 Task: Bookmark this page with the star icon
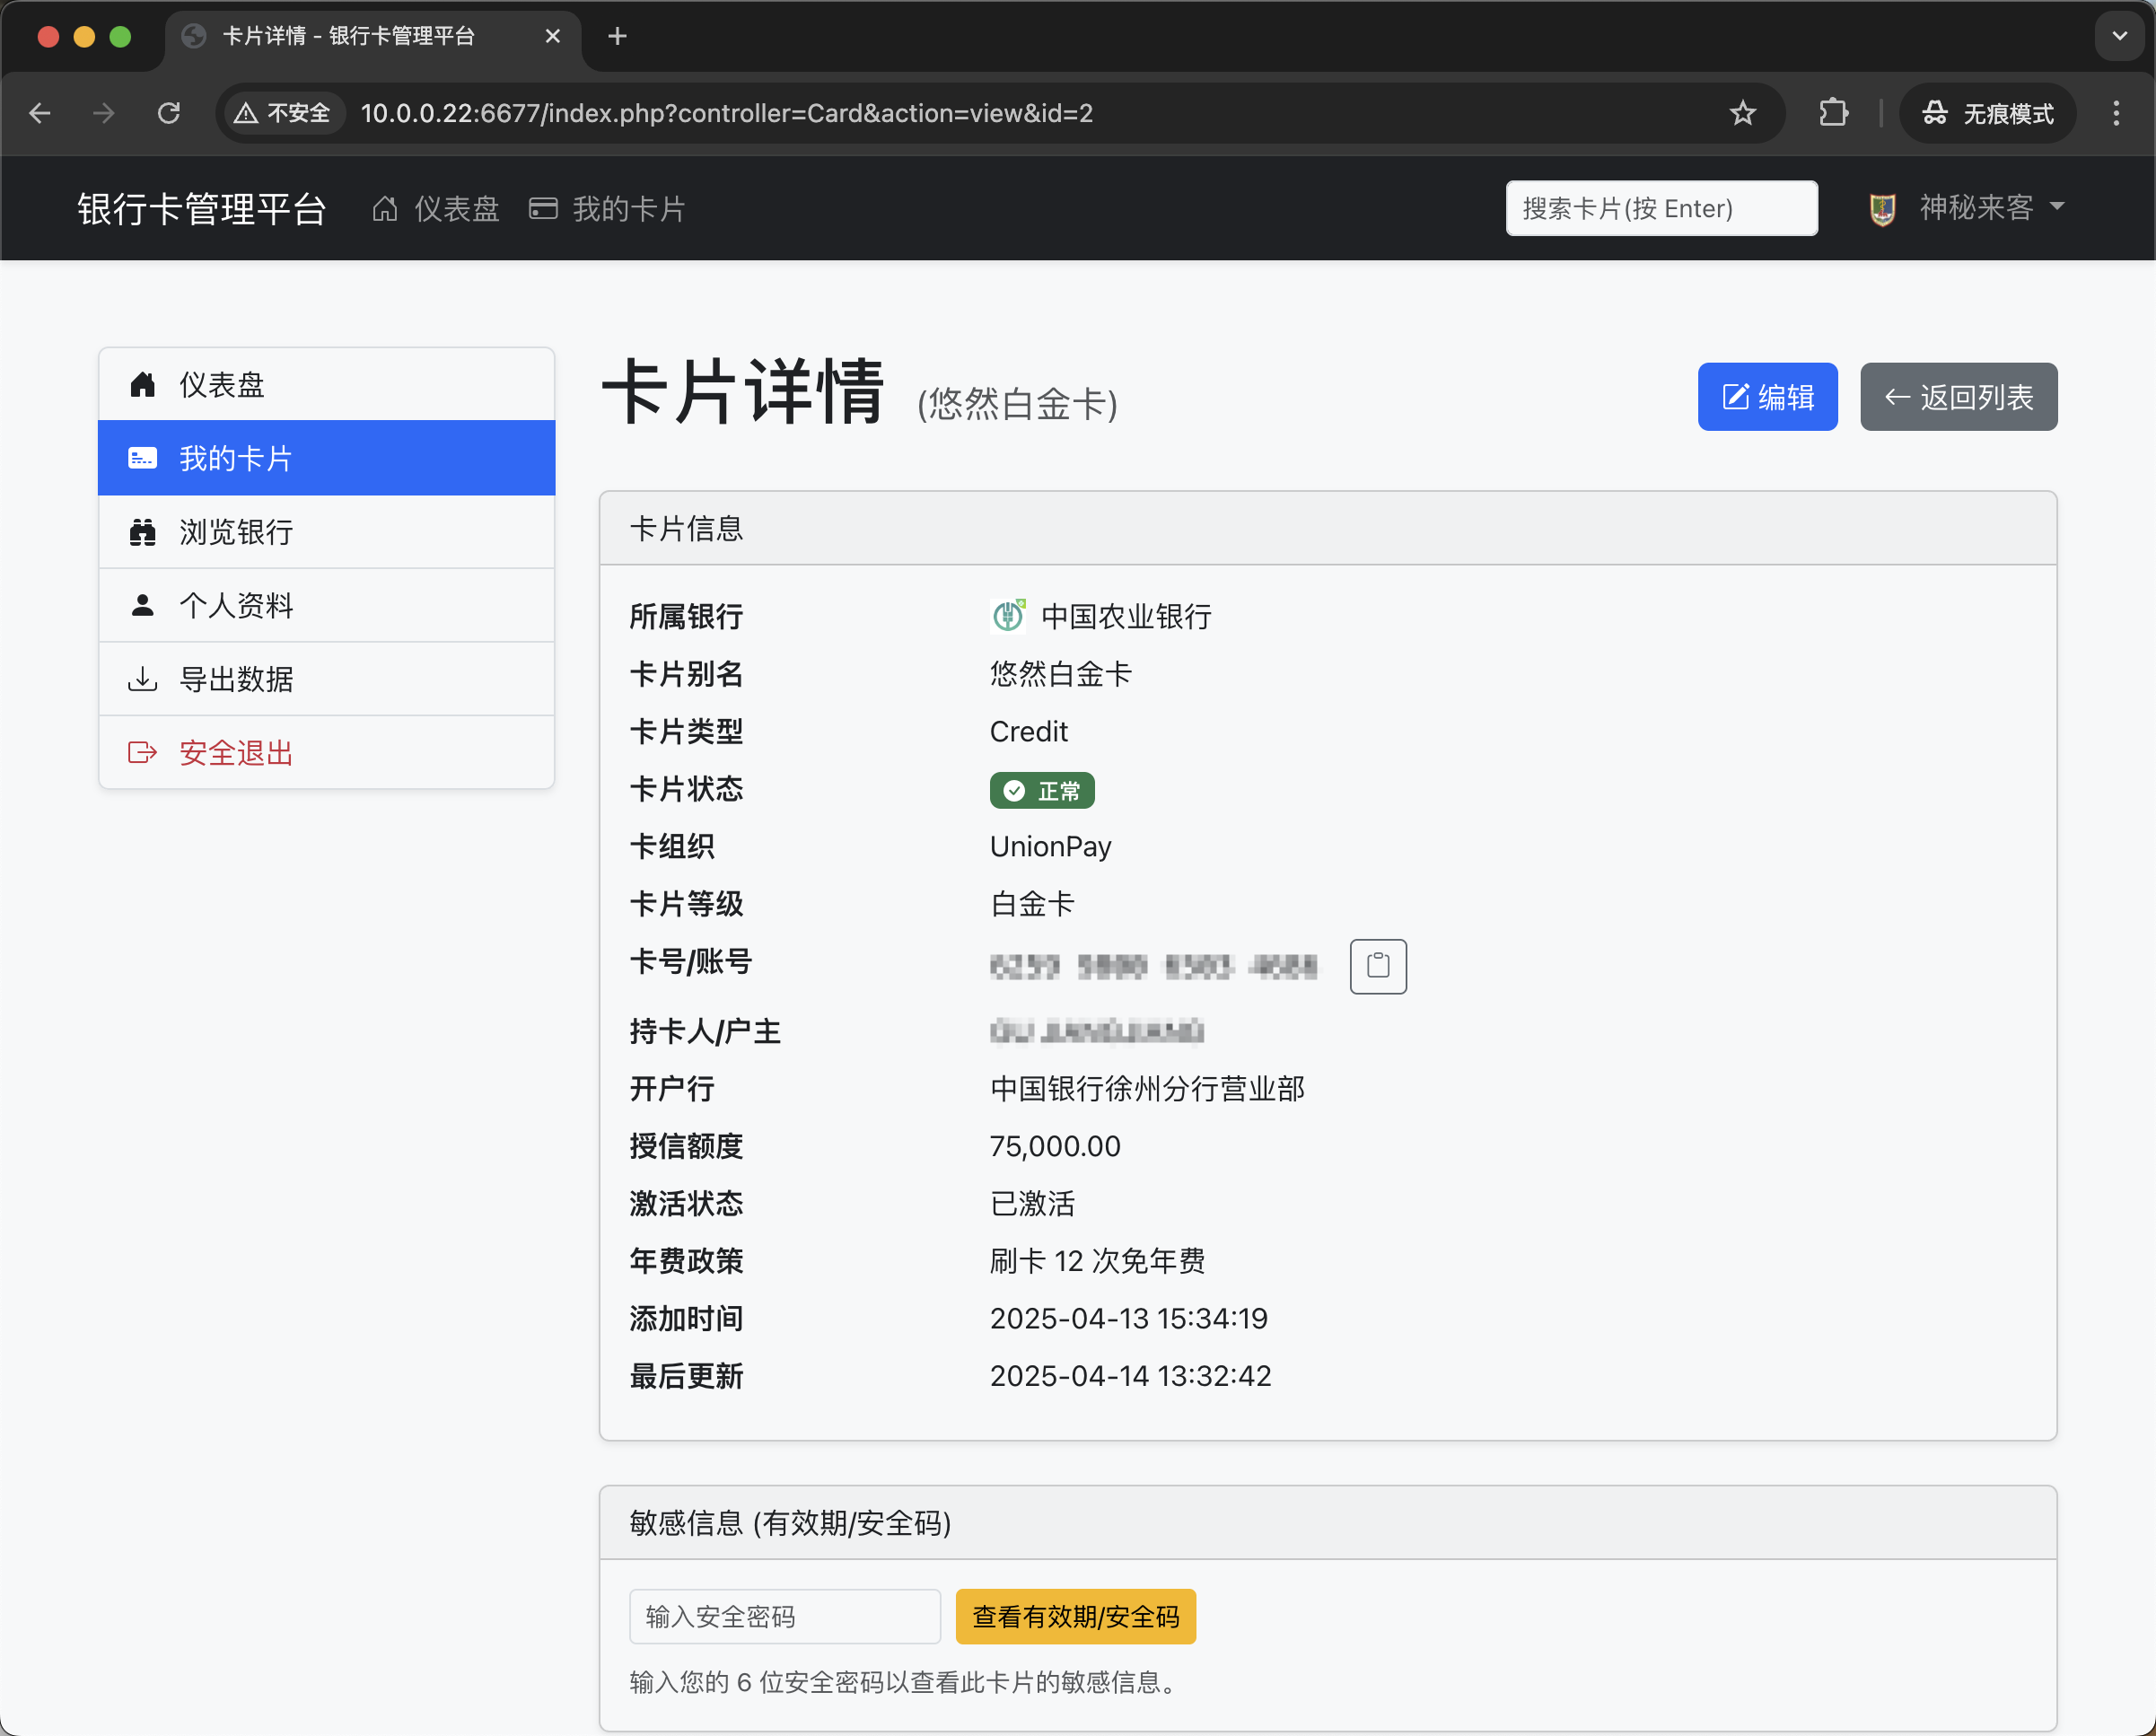1743,113
